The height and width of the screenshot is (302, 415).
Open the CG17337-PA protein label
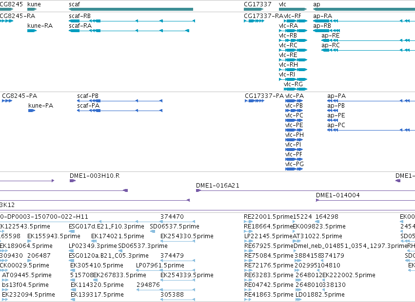point(264,96)
